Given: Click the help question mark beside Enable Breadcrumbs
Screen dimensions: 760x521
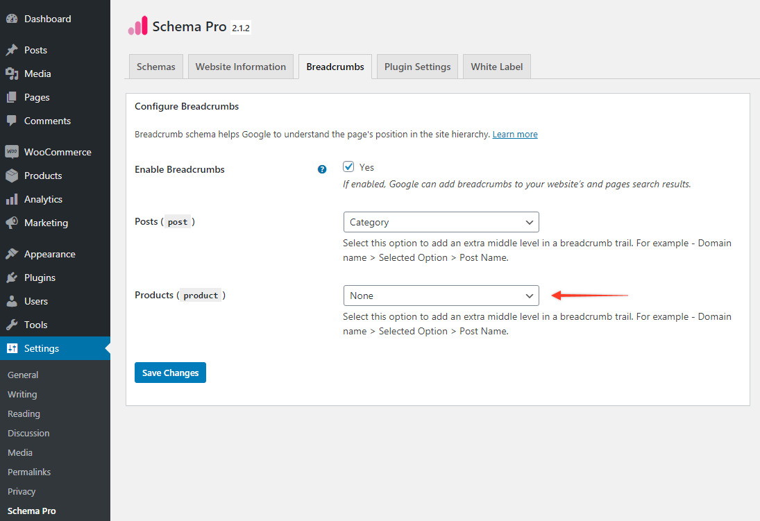Looking at the screenshot, I should [321, 169].
